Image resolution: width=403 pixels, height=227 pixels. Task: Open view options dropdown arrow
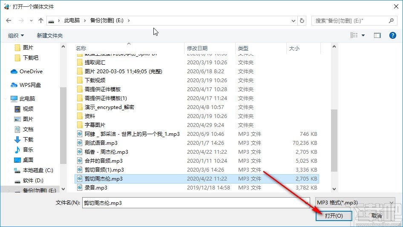[363, 35]
